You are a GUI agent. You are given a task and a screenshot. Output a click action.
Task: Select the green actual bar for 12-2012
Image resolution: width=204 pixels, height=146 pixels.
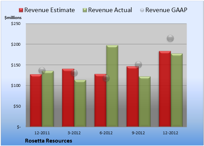[177, 90]
